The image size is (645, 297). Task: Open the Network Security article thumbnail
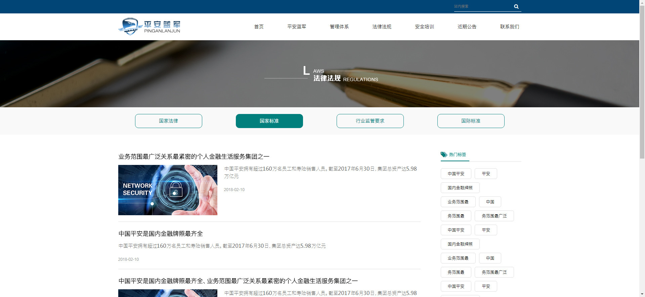[168, 190]
